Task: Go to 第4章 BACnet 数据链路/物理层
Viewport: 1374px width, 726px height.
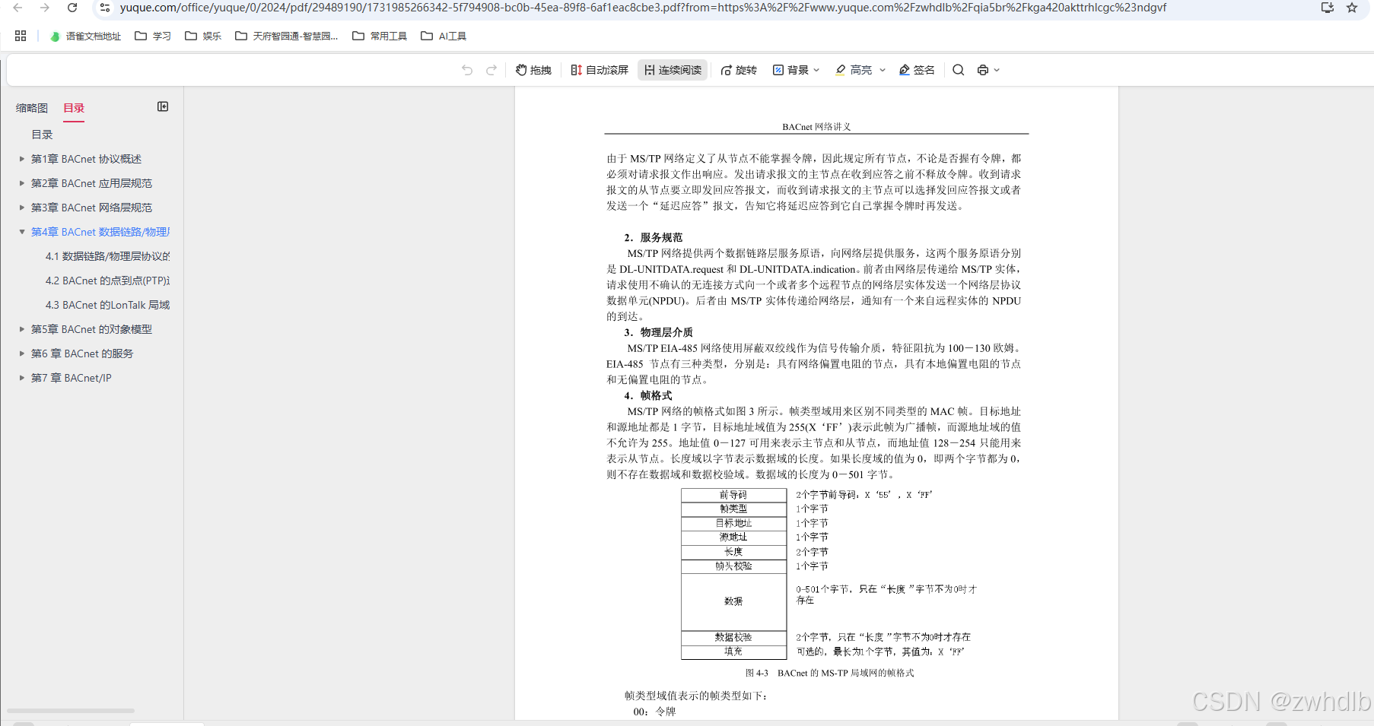Action: click(x=100, y=232)
